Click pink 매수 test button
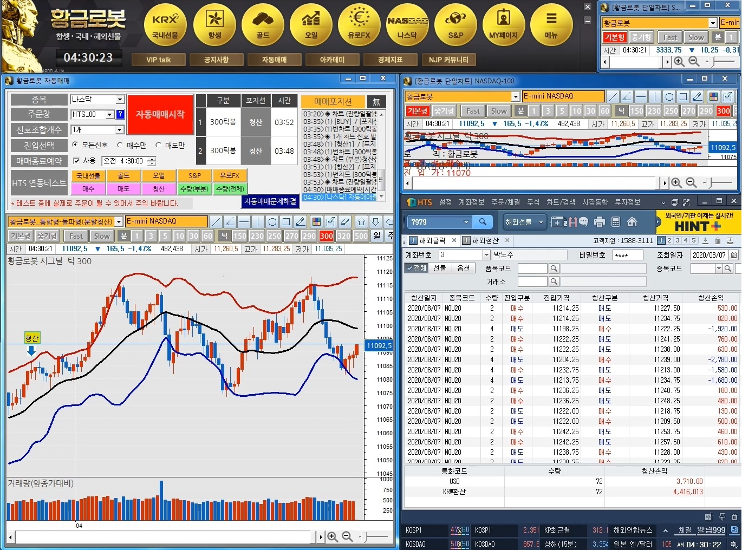This screenshot has width=742, height=550. [x=88, y=189]
